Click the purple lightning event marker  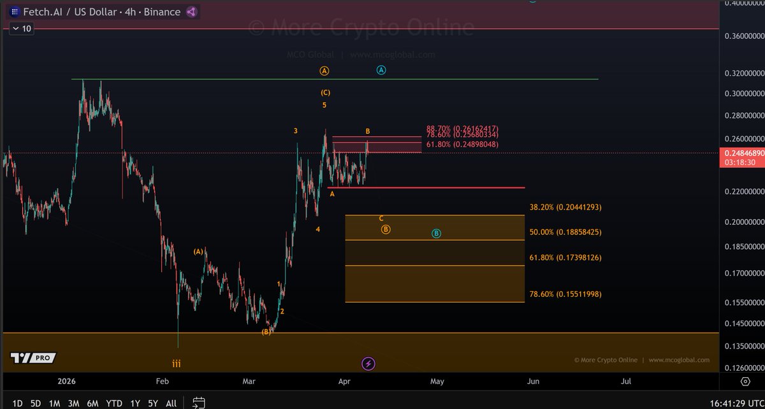coord(368,364)
